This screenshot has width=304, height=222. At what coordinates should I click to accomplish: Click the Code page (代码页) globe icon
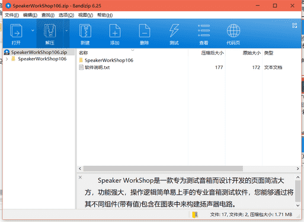tap(233, 31)
